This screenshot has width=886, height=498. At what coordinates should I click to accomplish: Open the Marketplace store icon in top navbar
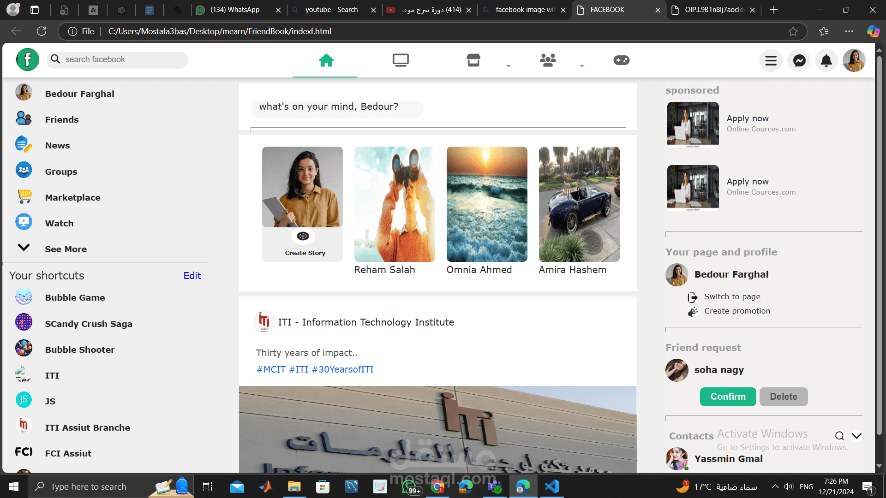[474, 60]
